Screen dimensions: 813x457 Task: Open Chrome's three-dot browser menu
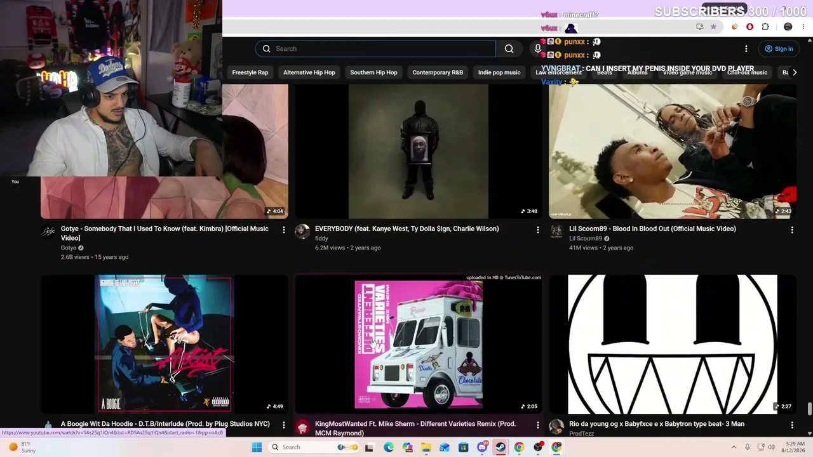point(803,27)
